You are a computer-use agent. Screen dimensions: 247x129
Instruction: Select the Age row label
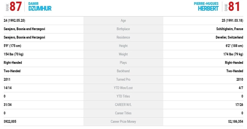(123, 21)
